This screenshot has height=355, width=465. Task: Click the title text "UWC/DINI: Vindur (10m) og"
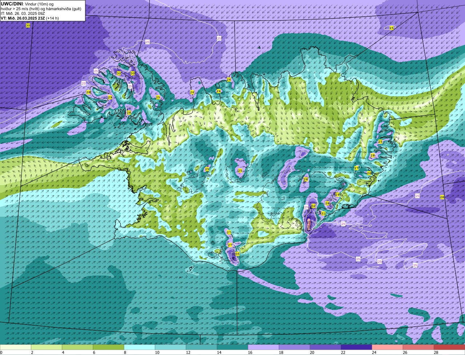pos(27,4)
